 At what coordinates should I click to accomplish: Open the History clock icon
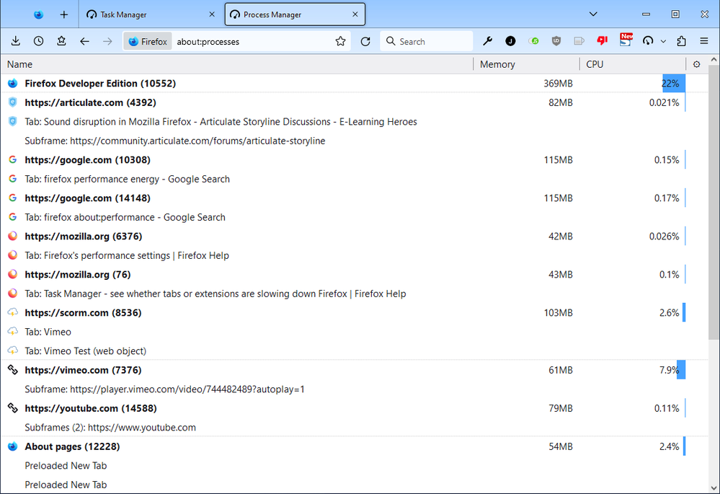[x=39, y=42]
